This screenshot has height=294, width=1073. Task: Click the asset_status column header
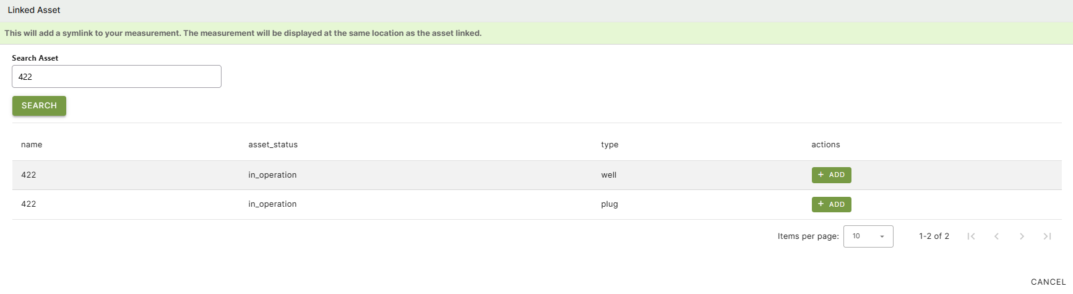[x=273, y=145]
